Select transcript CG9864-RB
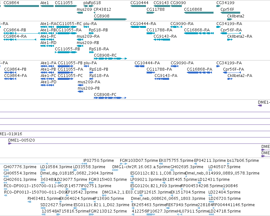The height and width of the screenshot is (216, 270). pos(22,33)
